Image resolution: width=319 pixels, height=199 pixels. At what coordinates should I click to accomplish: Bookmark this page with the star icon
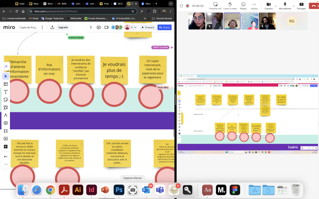(133, 11)
